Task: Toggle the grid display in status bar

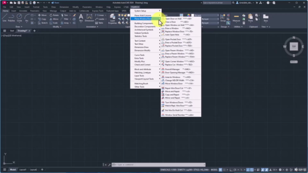Action: (220, 170)
